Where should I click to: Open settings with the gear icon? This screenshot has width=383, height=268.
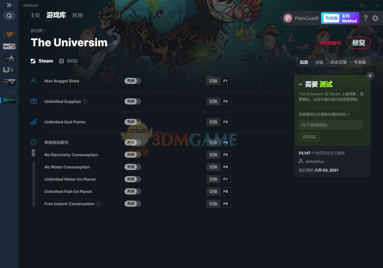tap(375, 18)
